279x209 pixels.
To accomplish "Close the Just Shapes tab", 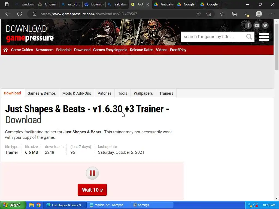I will tap(148, 4).
